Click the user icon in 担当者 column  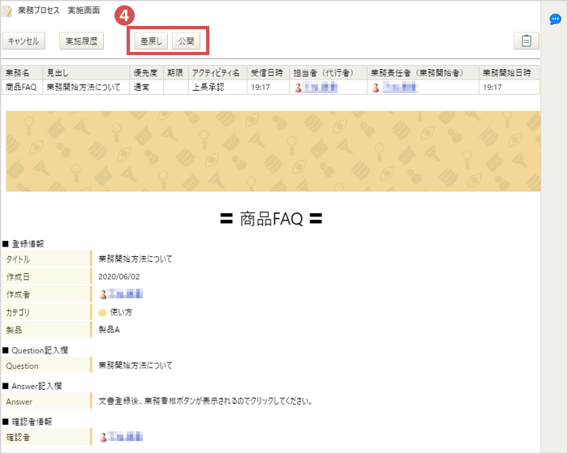(x=298, y=88)
